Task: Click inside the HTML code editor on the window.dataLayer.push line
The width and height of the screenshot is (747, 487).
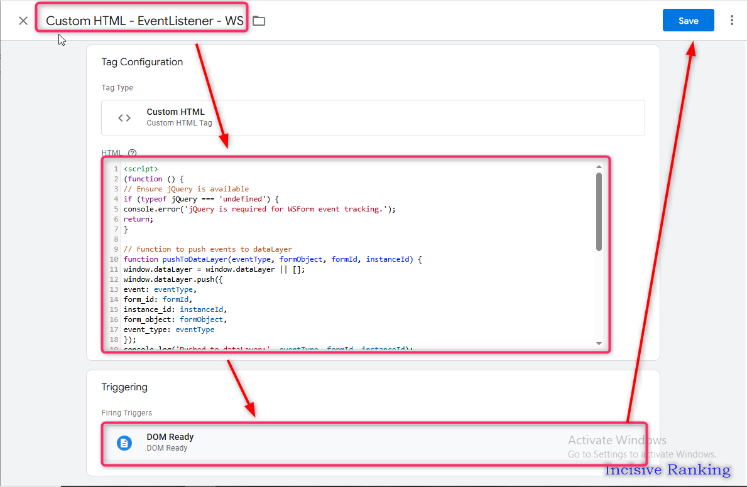Action: pyautogui.click(x=173, y=279)
